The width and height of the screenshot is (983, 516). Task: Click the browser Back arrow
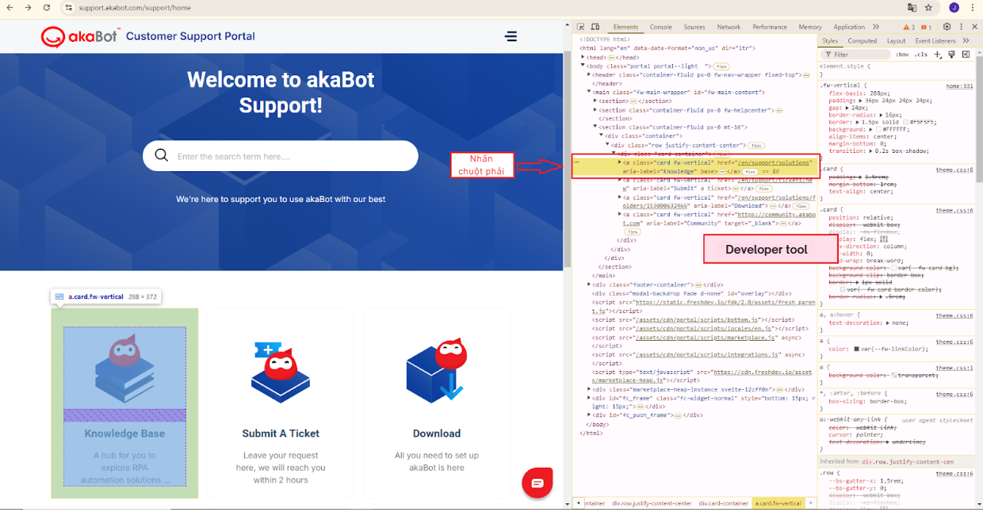(10, 7)
